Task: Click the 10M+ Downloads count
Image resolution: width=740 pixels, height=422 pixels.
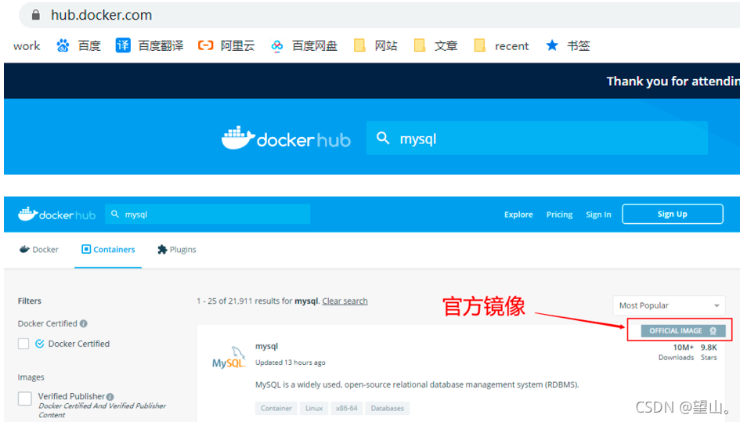Action: 677,352
